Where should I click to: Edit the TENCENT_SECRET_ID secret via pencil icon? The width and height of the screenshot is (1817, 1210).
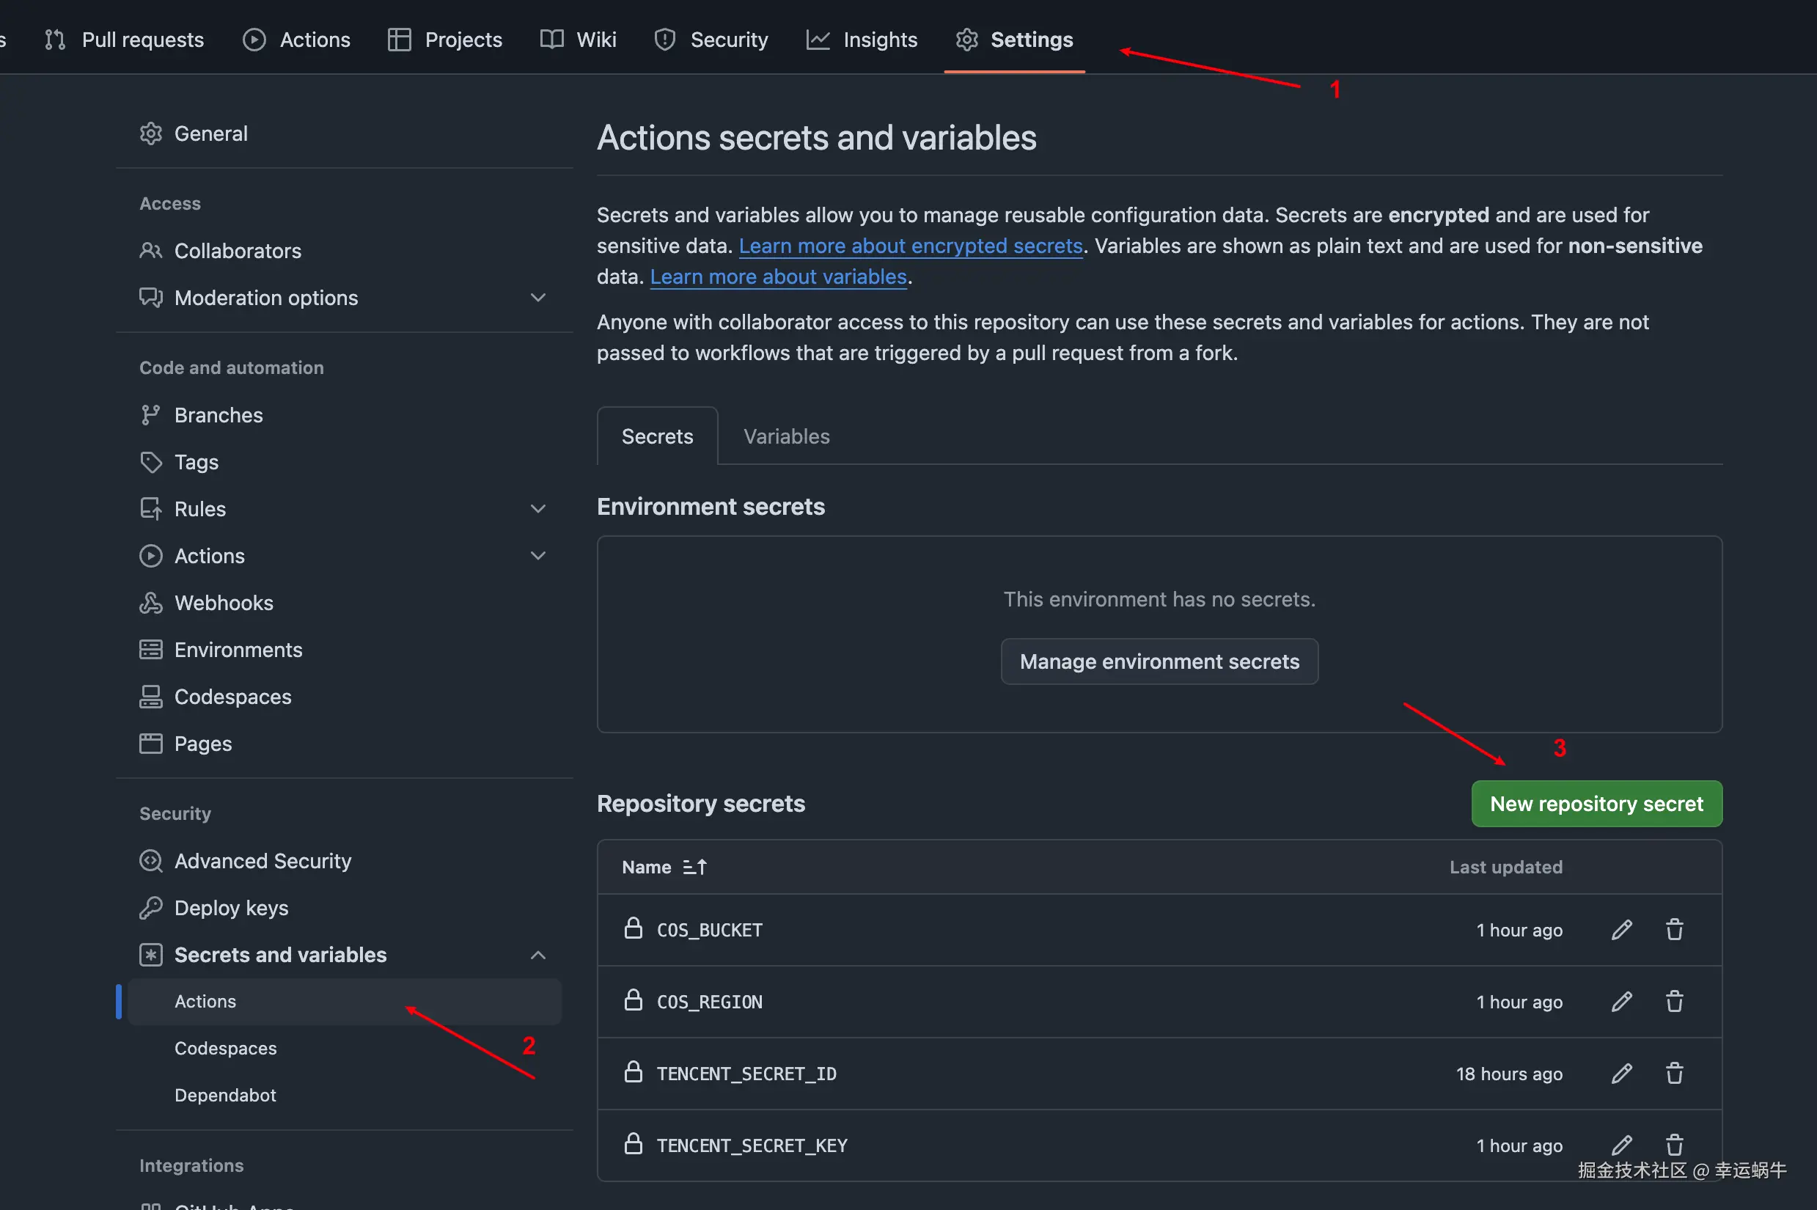click(x=1621, y=1074)
